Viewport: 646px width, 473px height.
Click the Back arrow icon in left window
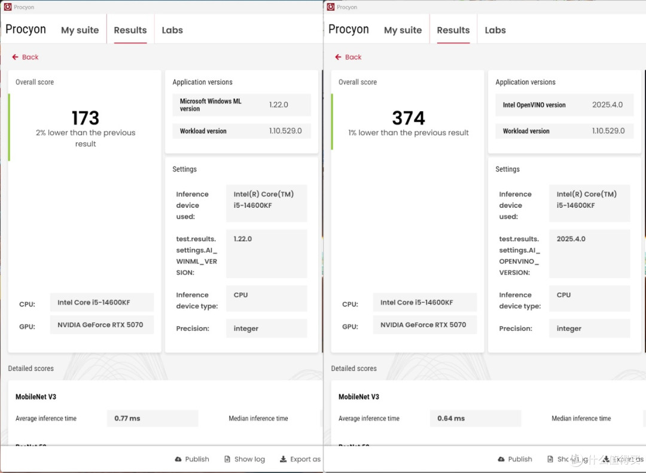15,57
